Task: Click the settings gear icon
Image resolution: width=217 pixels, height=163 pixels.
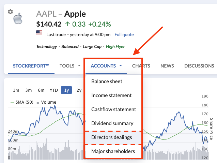Action: coord(10,12)
